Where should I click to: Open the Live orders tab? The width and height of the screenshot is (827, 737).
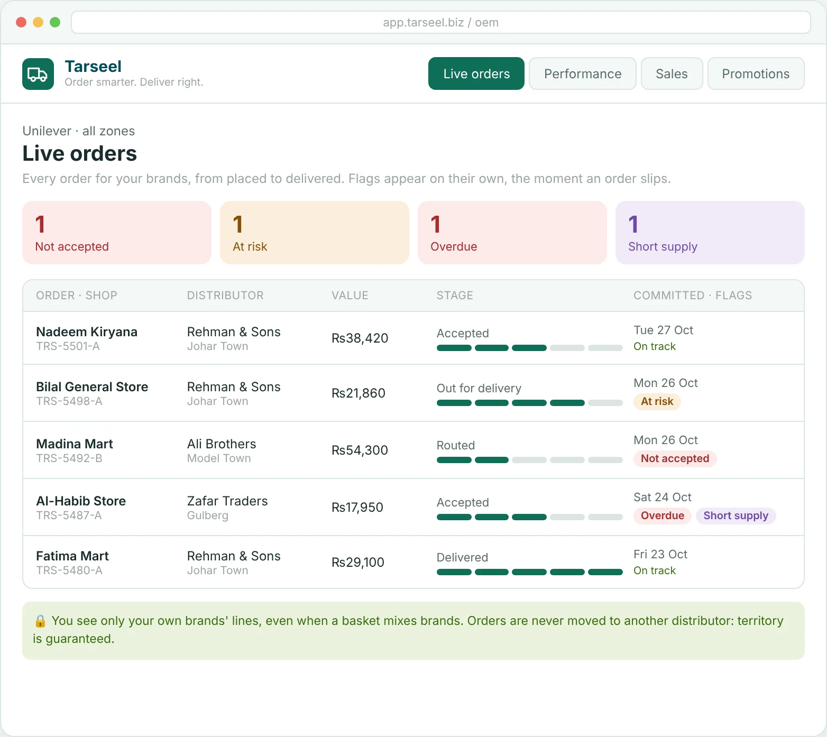point(476,73)
